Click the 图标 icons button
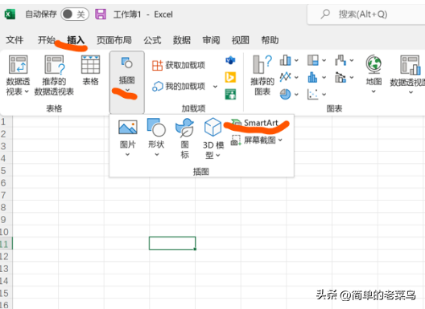The image size is (425, 309). pyautogui.click(x=184, y=138)
